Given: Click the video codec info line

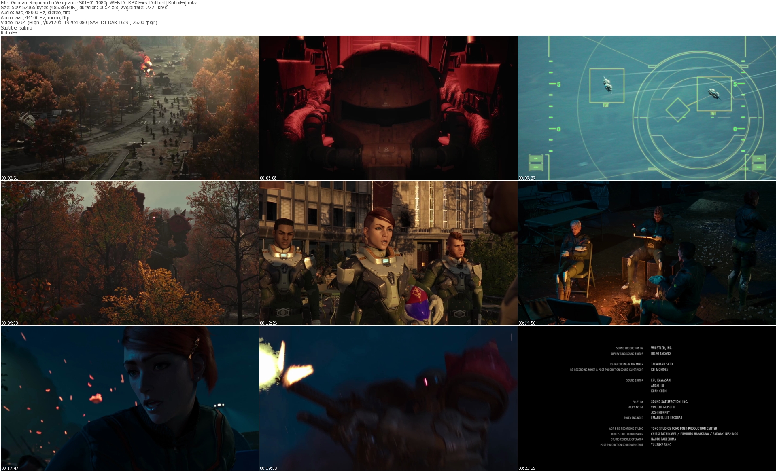Looking at the screenshot, I should [79, 23].
